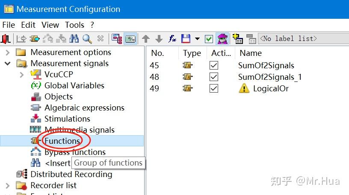Open the dropdown arrow beside save icon
This screenshot has height=195, width=349.
pos(197,39)
